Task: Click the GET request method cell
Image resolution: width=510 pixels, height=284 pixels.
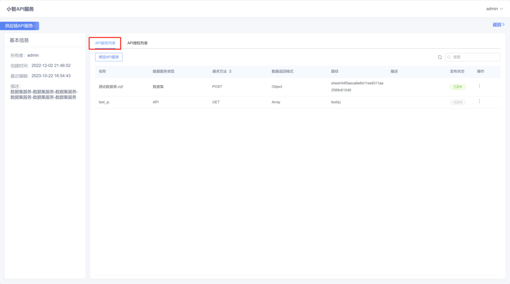Action: coord(216,102)
